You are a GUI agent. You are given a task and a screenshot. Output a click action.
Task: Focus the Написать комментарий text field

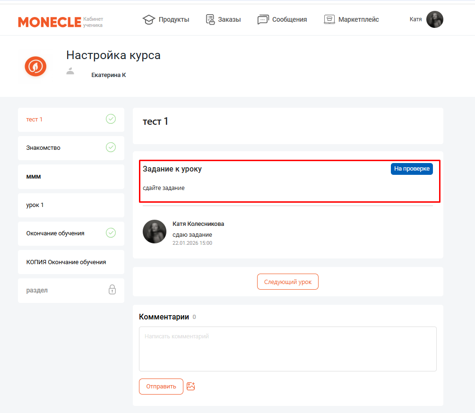(287, 349)
